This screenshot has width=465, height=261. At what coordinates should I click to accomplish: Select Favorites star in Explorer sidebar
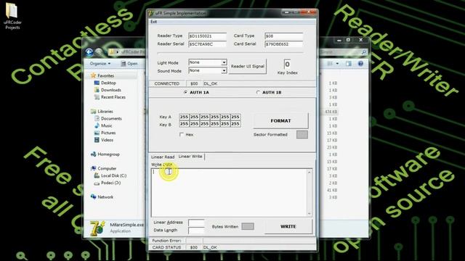pos(94,75)
